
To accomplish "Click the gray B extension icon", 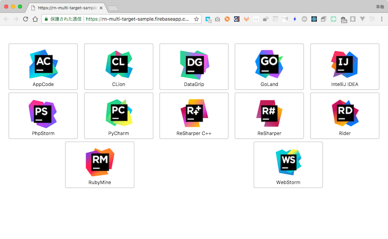I will click(x=353, y=19).
